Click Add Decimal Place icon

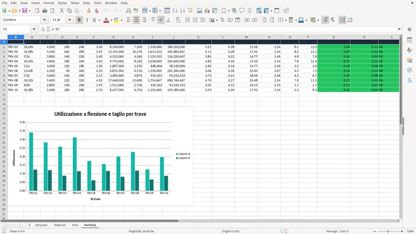(x=247, y=20)
